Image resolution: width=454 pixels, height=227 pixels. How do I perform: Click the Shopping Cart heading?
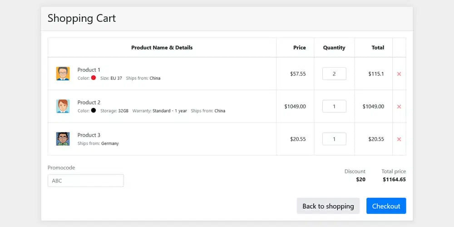pyautogui.click(x=82, y=18)
